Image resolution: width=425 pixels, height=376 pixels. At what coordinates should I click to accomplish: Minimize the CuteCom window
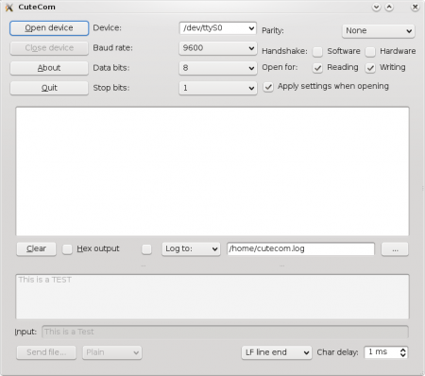(376, 7)
